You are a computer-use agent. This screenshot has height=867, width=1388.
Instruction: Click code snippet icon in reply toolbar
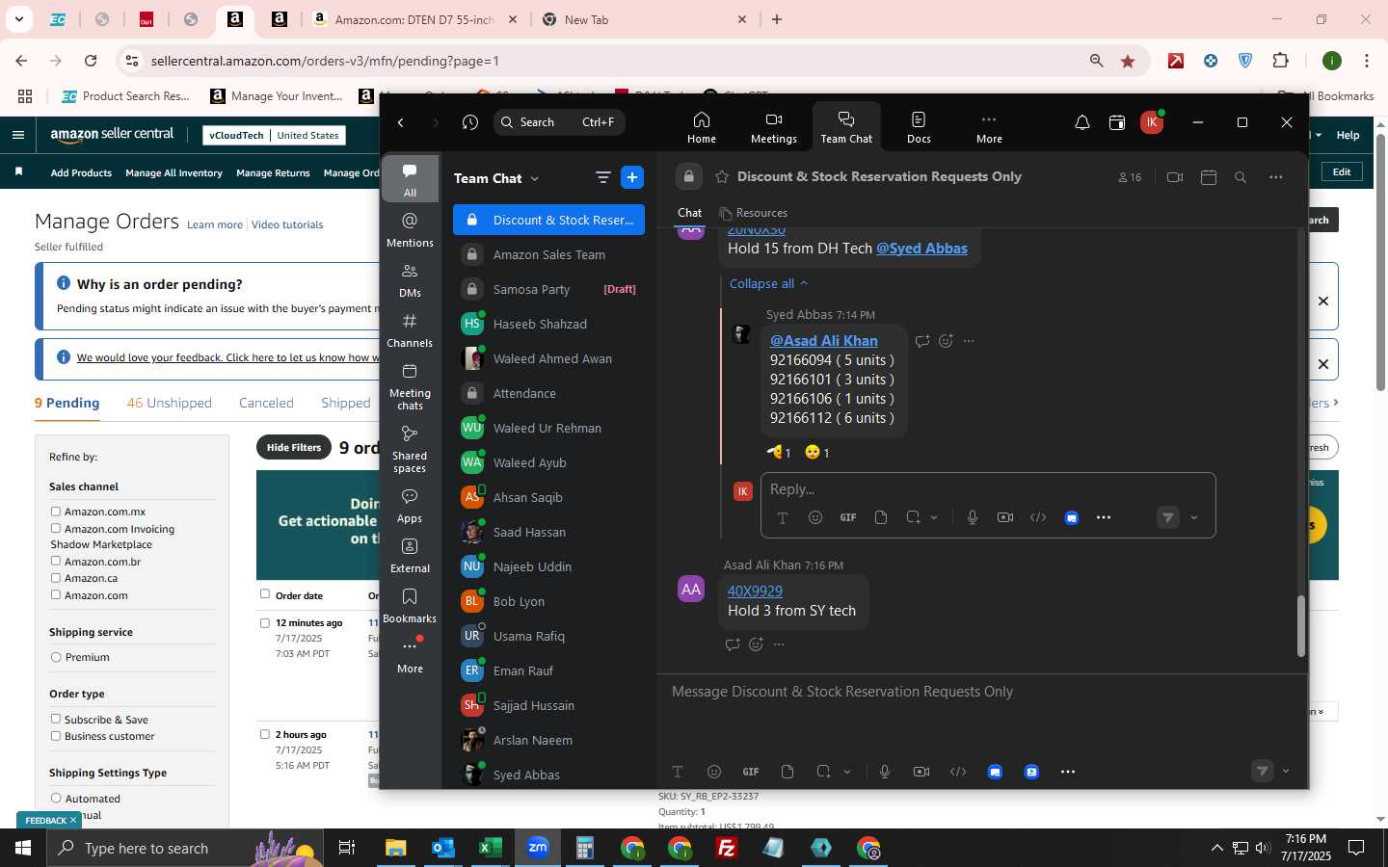1038,517
